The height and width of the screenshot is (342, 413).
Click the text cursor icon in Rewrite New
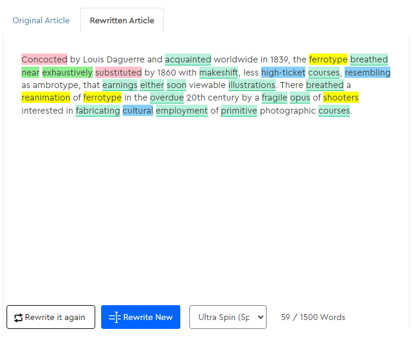(x=115, y=317)
